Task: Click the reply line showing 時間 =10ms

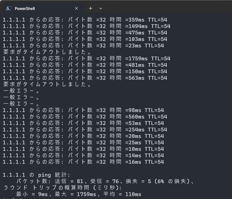Action: pos(83,149)
